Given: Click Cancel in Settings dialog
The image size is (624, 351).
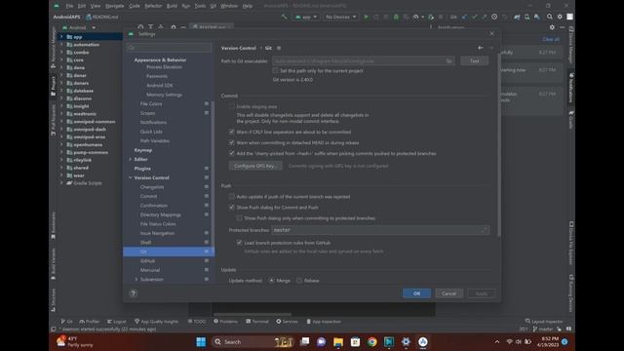Looking at the screenshot, I should click(x=448, y=293).
